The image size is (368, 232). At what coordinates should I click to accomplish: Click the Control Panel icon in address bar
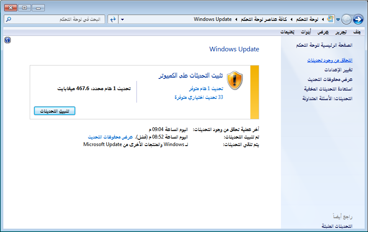click(331, 19)
